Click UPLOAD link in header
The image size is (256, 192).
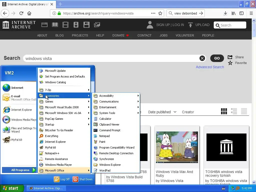(x=199, y=25)
